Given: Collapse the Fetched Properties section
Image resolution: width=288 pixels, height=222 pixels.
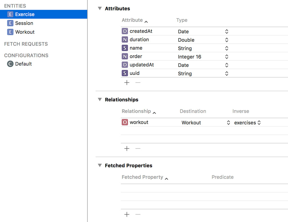Looking at the screenshot, I should click(x=100, y=166).
